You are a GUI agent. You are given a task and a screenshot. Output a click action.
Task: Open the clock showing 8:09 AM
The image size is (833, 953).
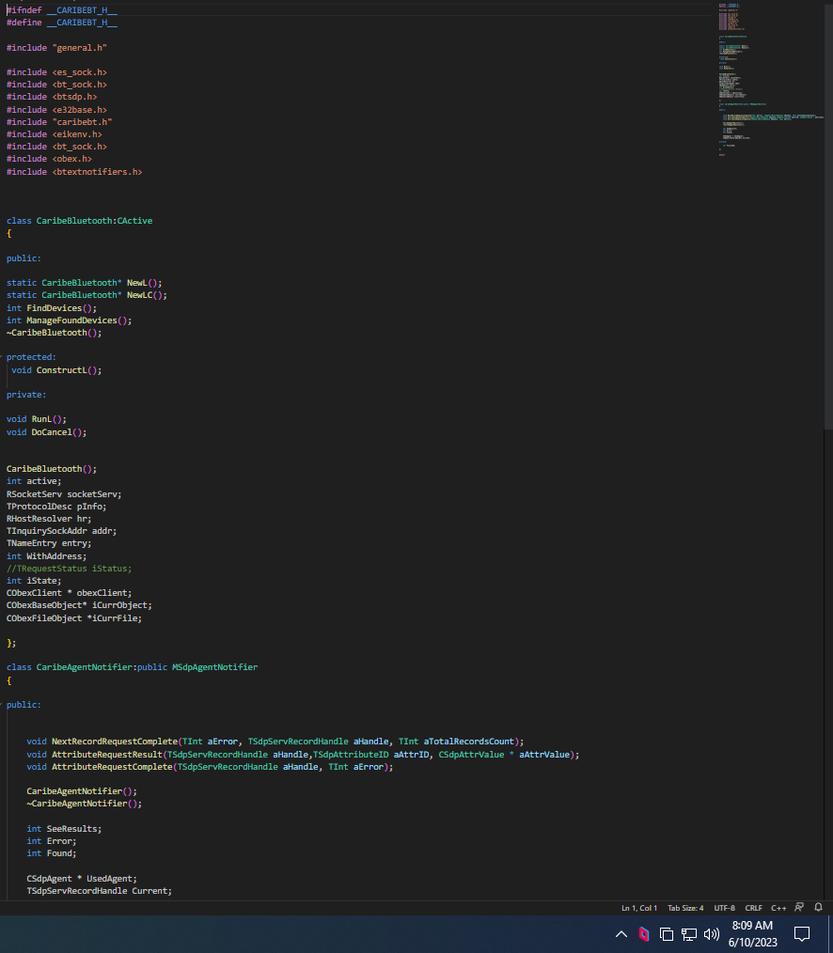752,926
